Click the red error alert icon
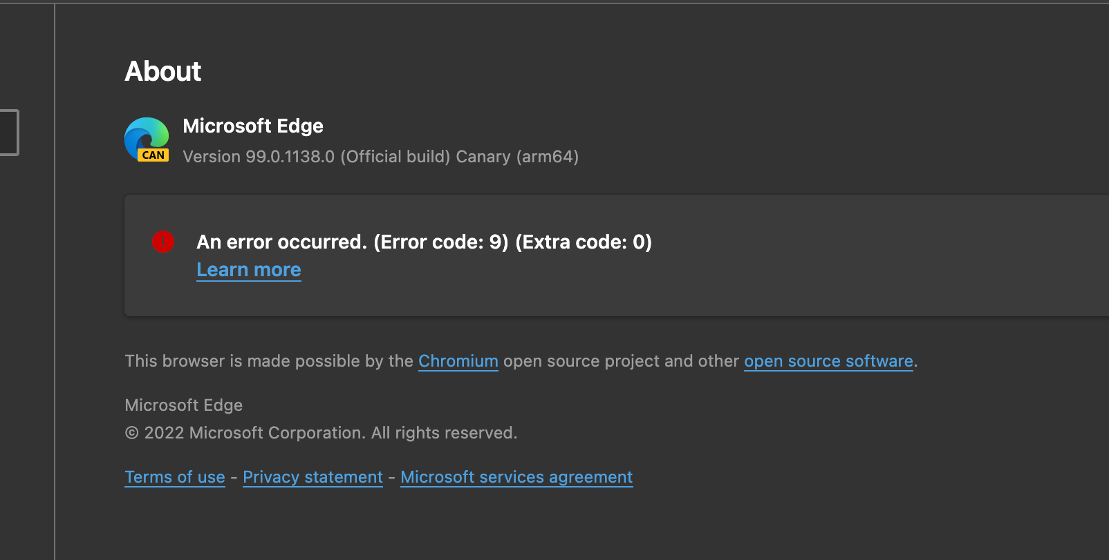The width and height of the screenshot is (1109, 560). point(163,242)
